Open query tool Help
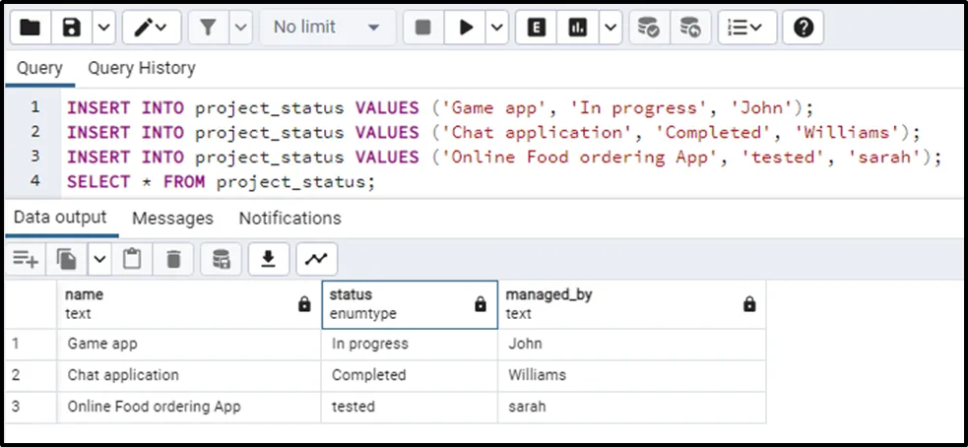The image size is (968, 447). tap(803, 28)
